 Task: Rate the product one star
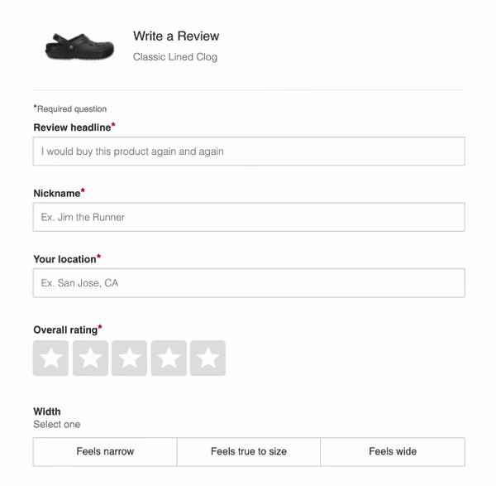click(x=51, y=358)
